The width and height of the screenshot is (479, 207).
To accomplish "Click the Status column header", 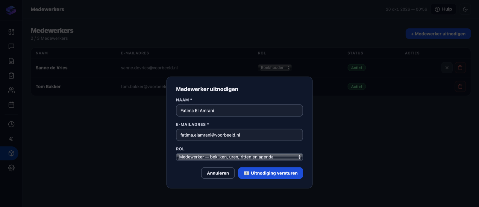I will (x=355, y=53).
